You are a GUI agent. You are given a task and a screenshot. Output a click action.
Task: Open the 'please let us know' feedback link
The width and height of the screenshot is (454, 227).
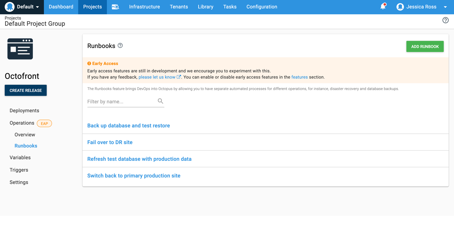pyautogui.click(x=157, y=77)
